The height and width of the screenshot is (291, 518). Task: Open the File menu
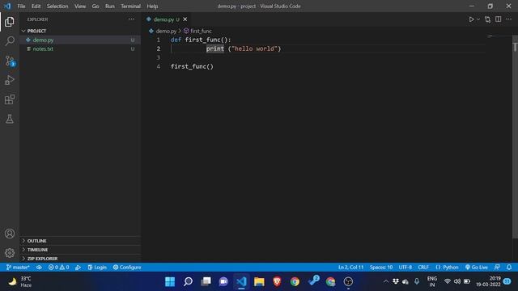(x=21, y=6)
